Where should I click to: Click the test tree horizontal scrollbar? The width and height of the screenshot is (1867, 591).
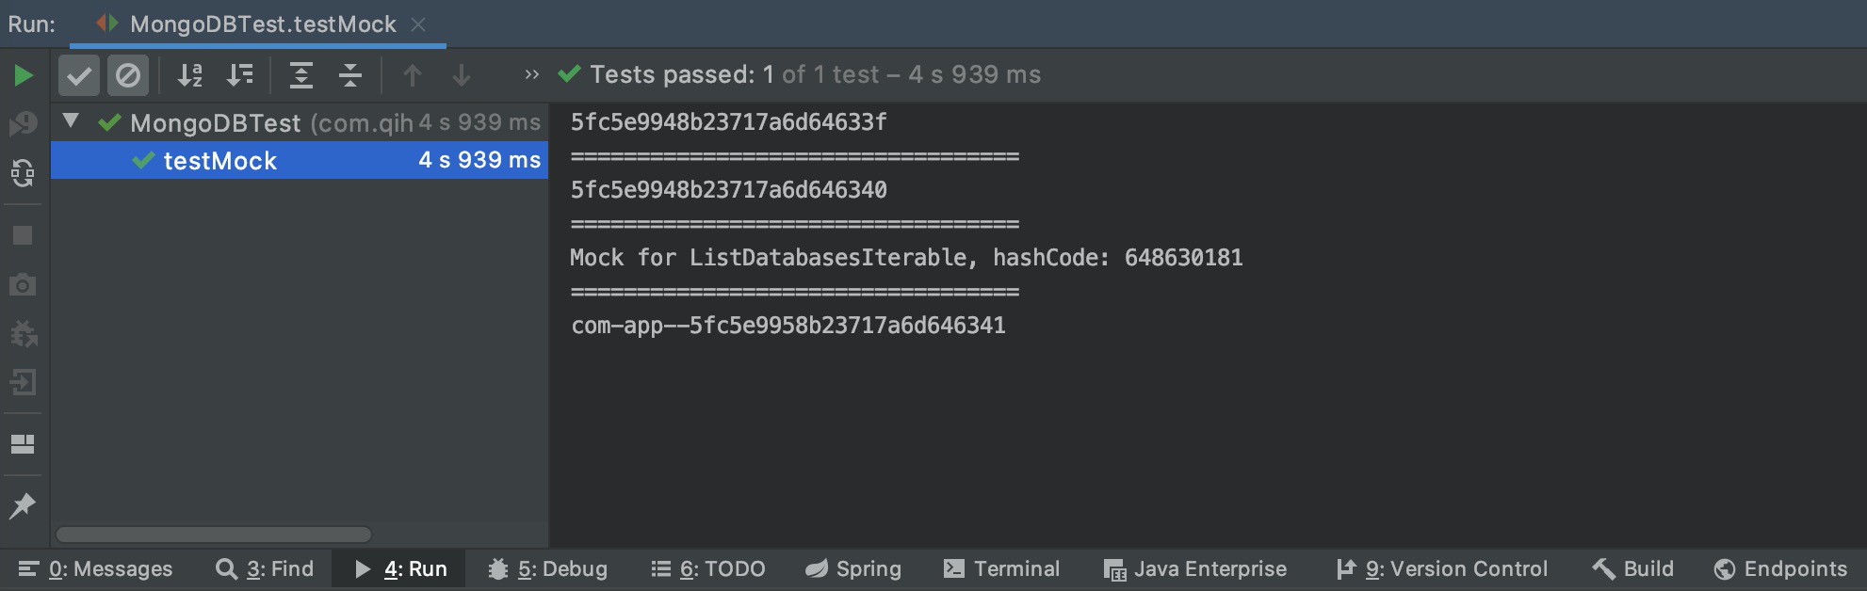coord(214,535)
